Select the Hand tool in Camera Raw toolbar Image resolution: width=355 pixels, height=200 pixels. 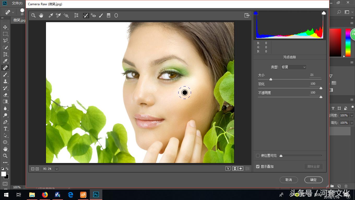[x=41, y=15]
